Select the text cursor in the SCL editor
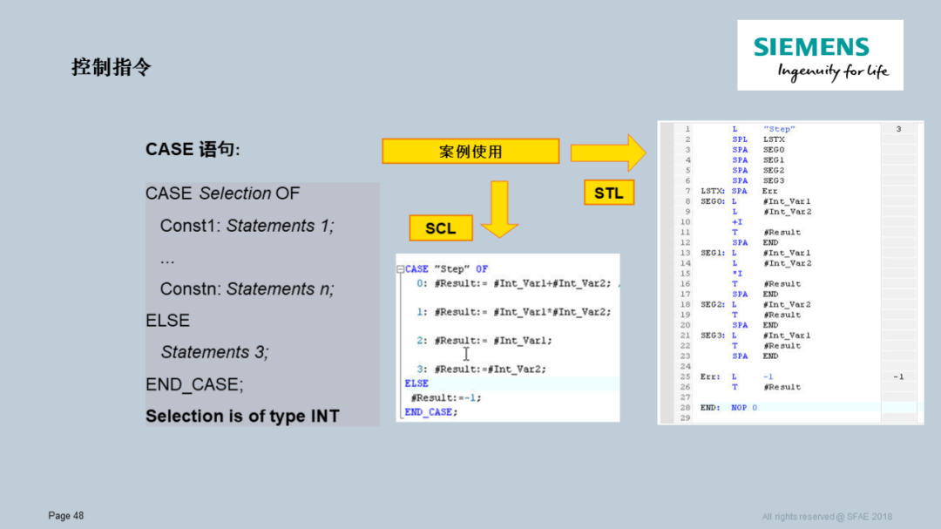 coord(466,355)
